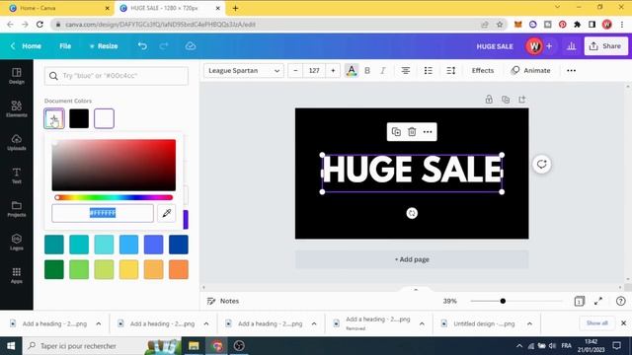632x355 pixels.
Task: Adjust the hue rainbow slider
Action: tap(114, 197)
